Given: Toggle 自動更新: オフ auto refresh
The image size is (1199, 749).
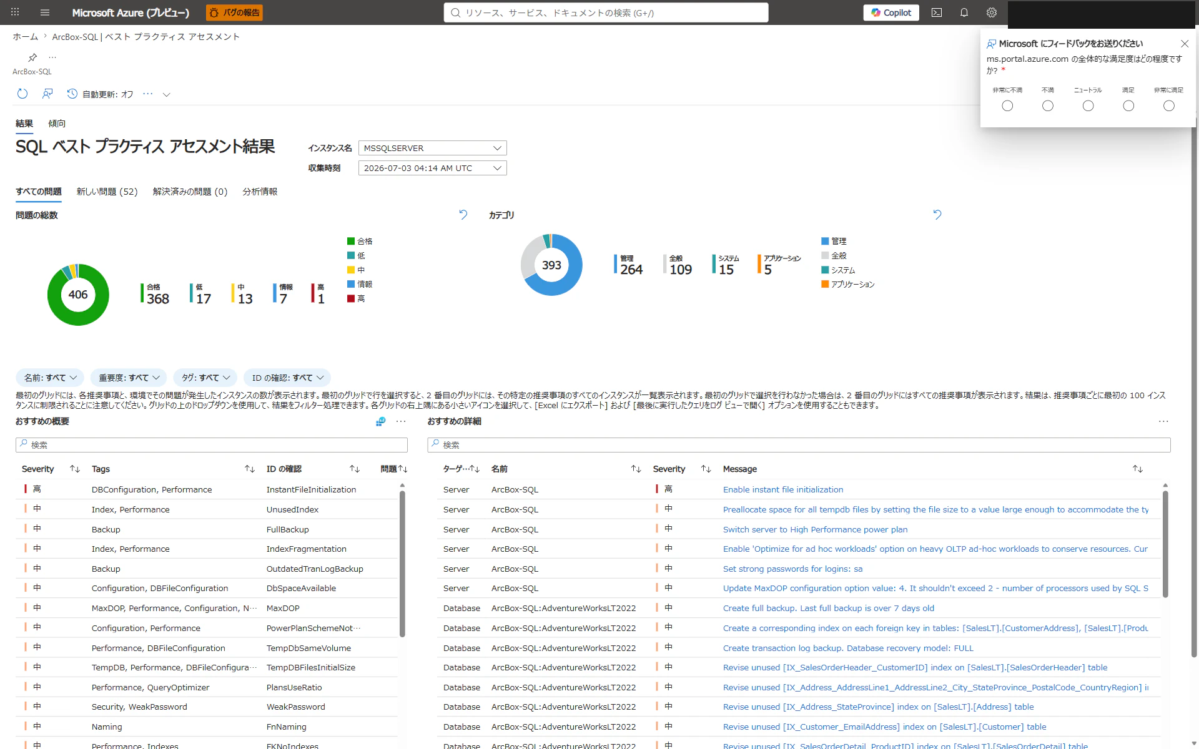Looking at the screenshot, I should coord(100,94).
